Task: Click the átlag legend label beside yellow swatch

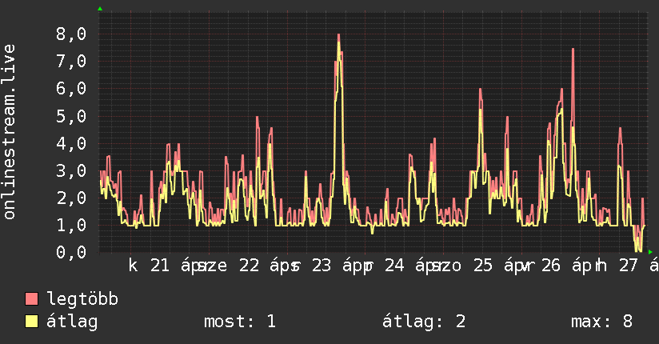Action: coord(72,322)
